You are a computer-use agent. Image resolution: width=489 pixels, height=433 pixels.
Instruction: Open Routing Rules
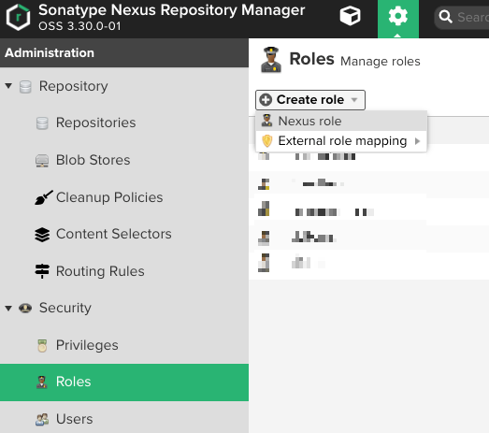(x=100, y=271)
